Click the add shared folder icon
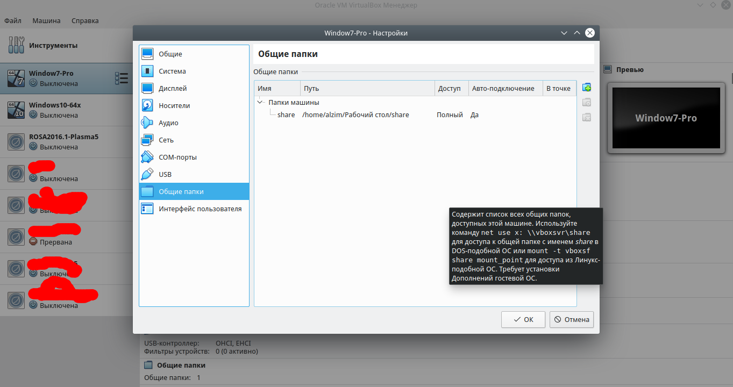The image size is (733, 387). 587,87
